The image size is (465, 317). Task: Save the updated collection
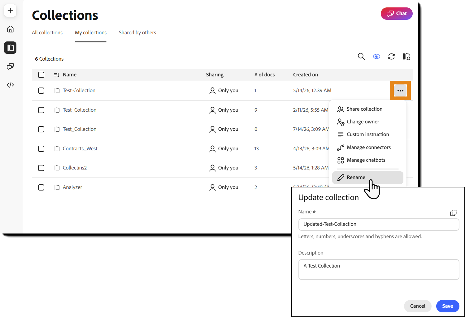(x=448, y=306)
